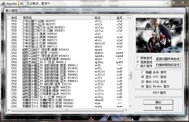Select game row with driver sfz2j
This screenshot has height=122, width=189.
click(67, 21)
